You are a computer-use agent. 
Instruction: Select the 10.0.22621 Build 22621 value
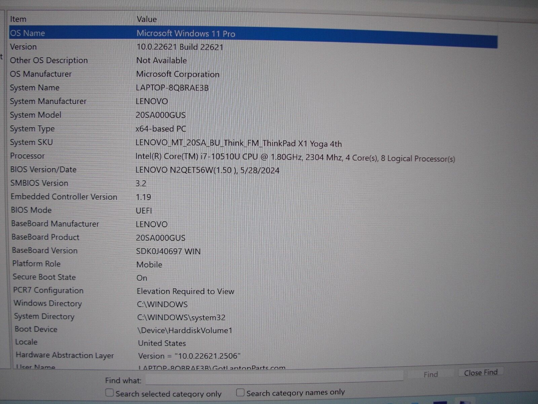click(x=180, y=47)
